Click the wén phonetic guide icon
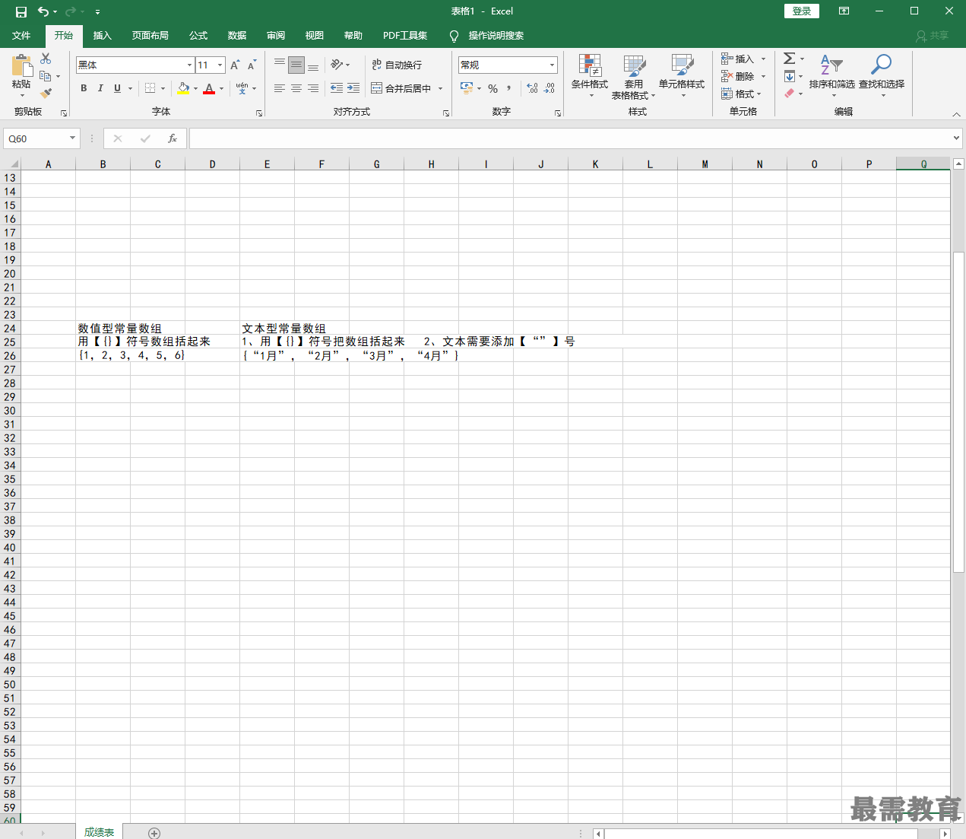This screenshot has width=966, height=839. tap(242, 88)
